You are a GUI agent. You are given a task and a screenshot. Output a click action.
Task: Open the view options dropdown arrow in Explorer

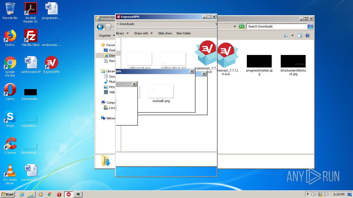point(292,35)
